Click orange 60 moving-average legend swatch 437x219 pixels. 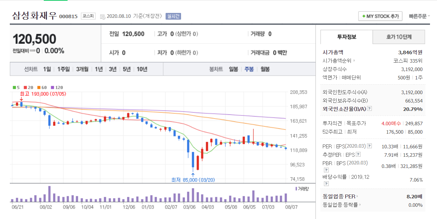(x=38, y=87)
